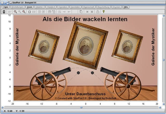Click the right 'Galerie der Mystiker' vertical label
The image size is (166, 114).
pyautogui.click(x=153, y=47)
